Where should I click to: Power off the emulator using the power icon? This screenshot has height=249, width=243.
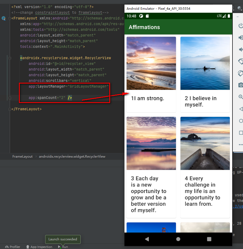point(241,26)
